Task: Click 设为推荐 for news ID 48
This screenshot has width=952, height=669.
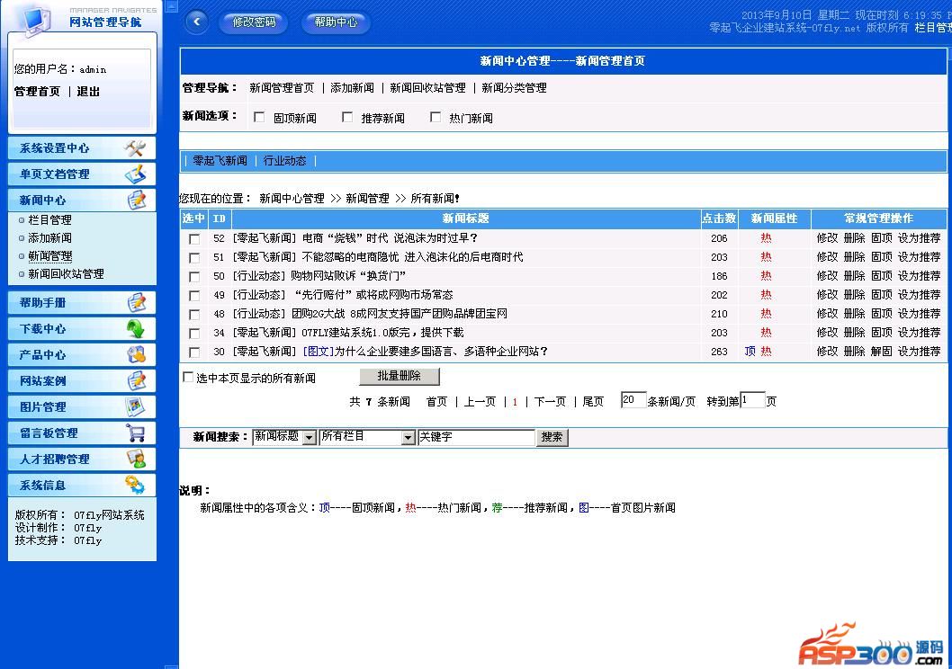Action: tap(920, 314)
